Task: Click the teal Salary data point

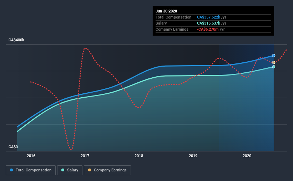Action: (x=274, y=67)
